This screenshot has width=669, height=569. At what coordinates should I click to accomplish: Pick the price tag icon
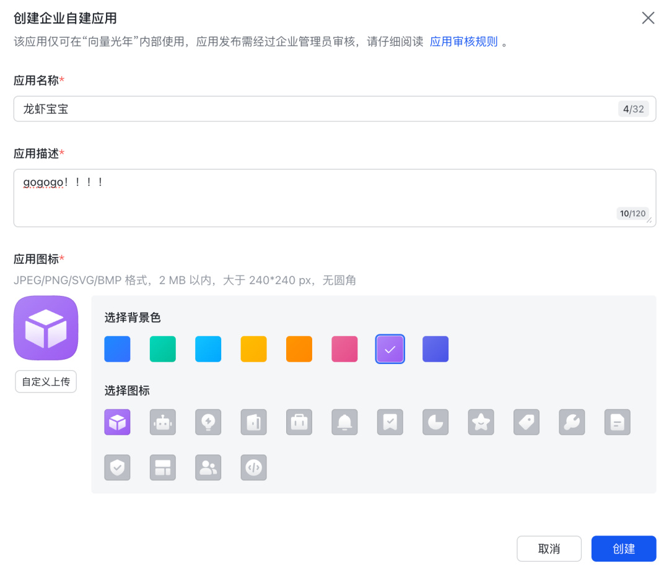coord(527,422)
